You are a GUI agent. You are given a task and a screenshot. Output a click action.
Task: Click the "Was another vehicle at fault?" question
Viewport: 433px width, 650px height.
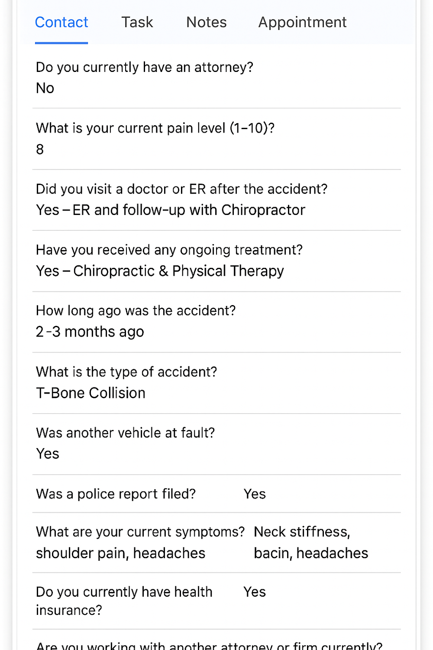(x=125, y=433)
